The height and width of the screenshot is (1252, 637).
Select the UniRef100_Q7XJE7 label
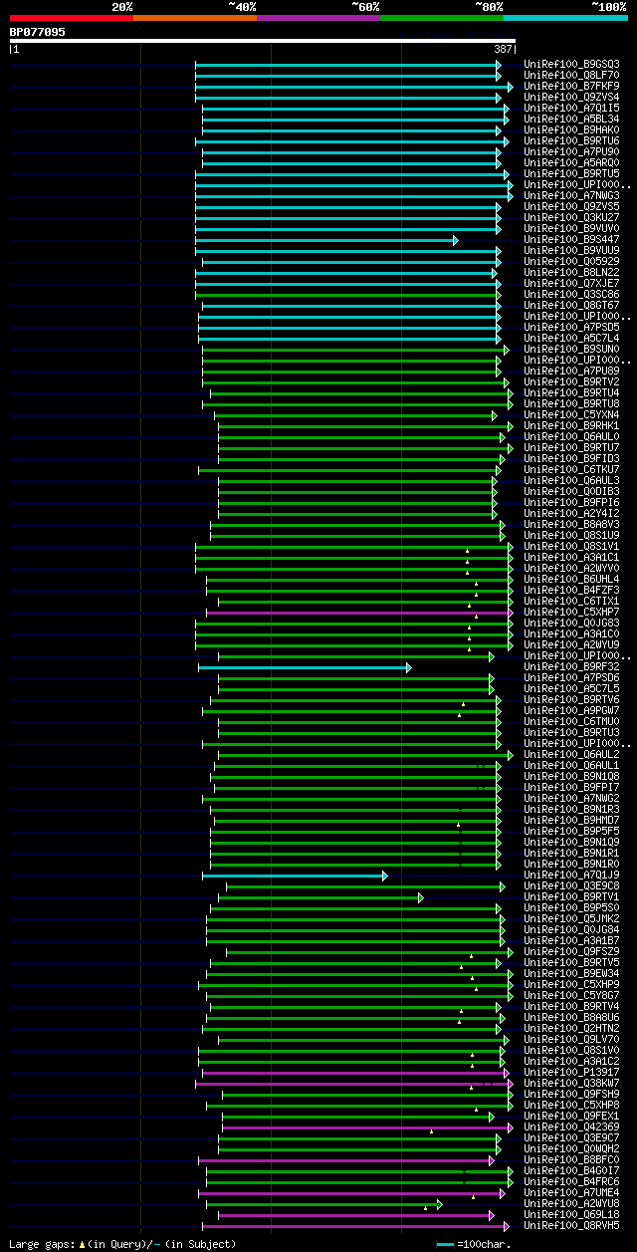571,283
